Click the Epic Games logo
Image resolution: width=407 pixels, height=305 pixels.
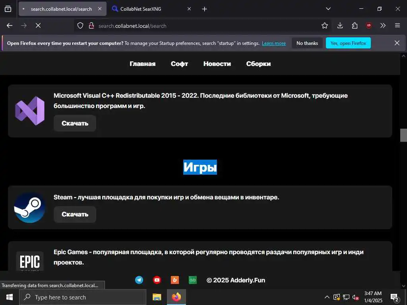pyautogui.click(x=30, y=261)
